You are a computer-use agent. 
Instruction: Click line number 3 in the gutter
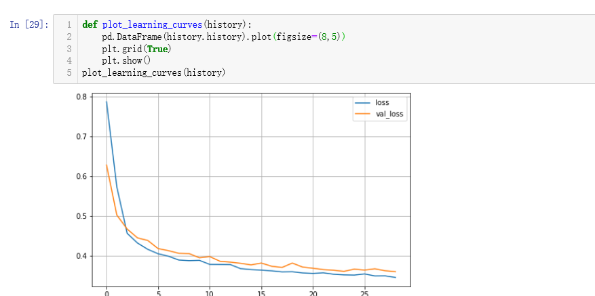(69, 49)
